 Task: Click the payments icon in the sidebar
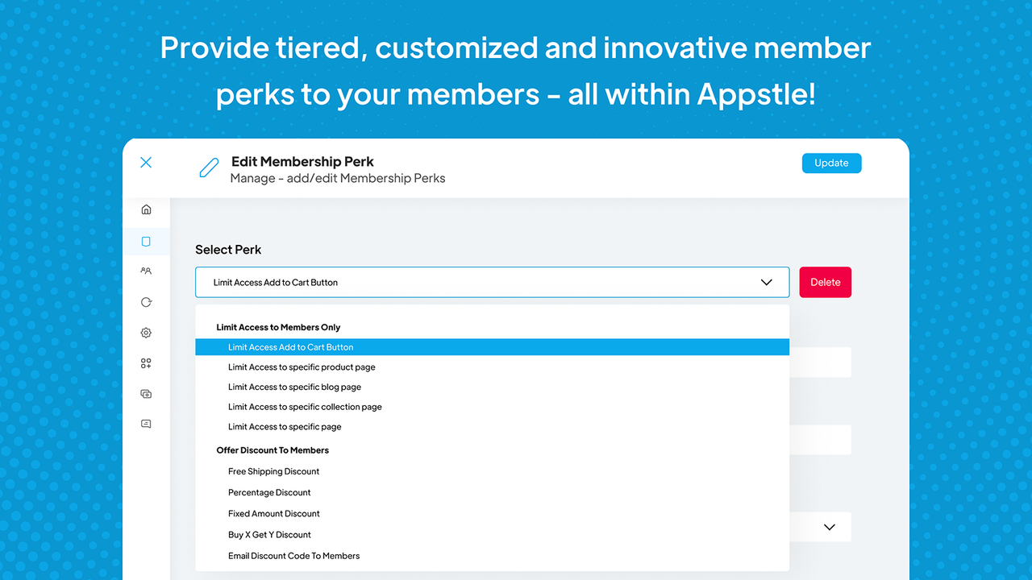point(146,393)
